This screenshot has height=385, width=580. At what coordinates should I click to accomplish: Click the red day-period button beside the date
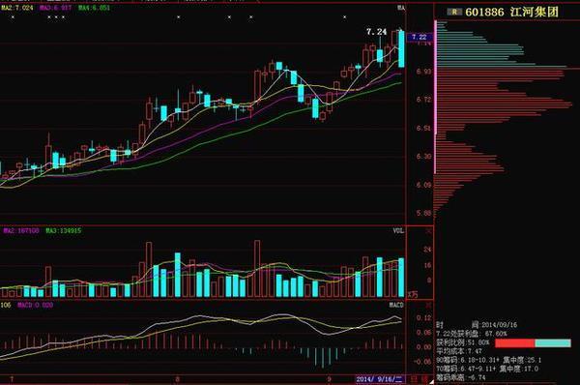[x=415, y=379]
